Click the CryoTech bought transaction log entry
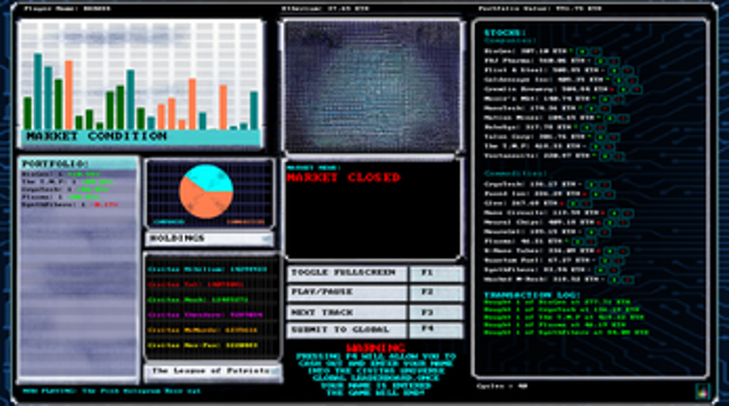 coord(561,310)
